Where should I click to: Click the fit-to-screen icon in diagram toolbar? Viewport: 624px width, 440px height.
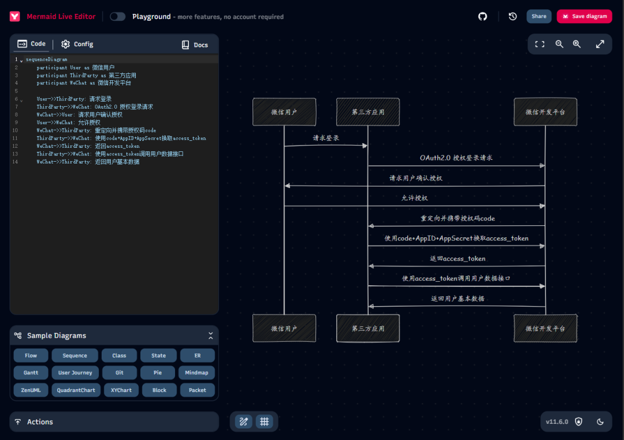click(540, 44)
